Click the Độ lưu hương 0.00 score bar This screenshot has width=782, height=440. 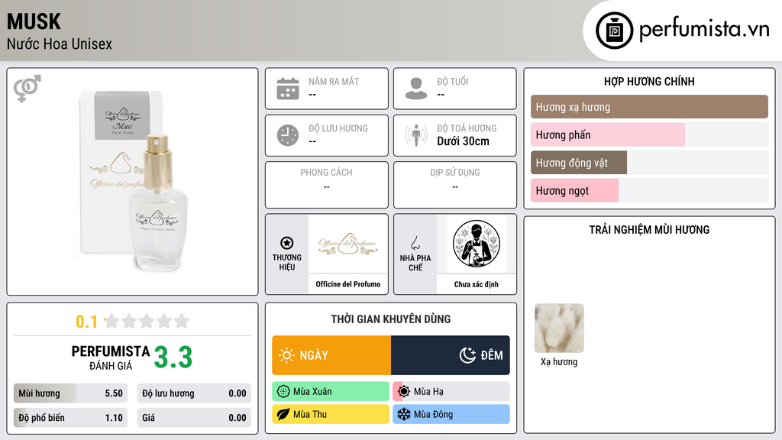pyautogui.click(x=194, y=393)
